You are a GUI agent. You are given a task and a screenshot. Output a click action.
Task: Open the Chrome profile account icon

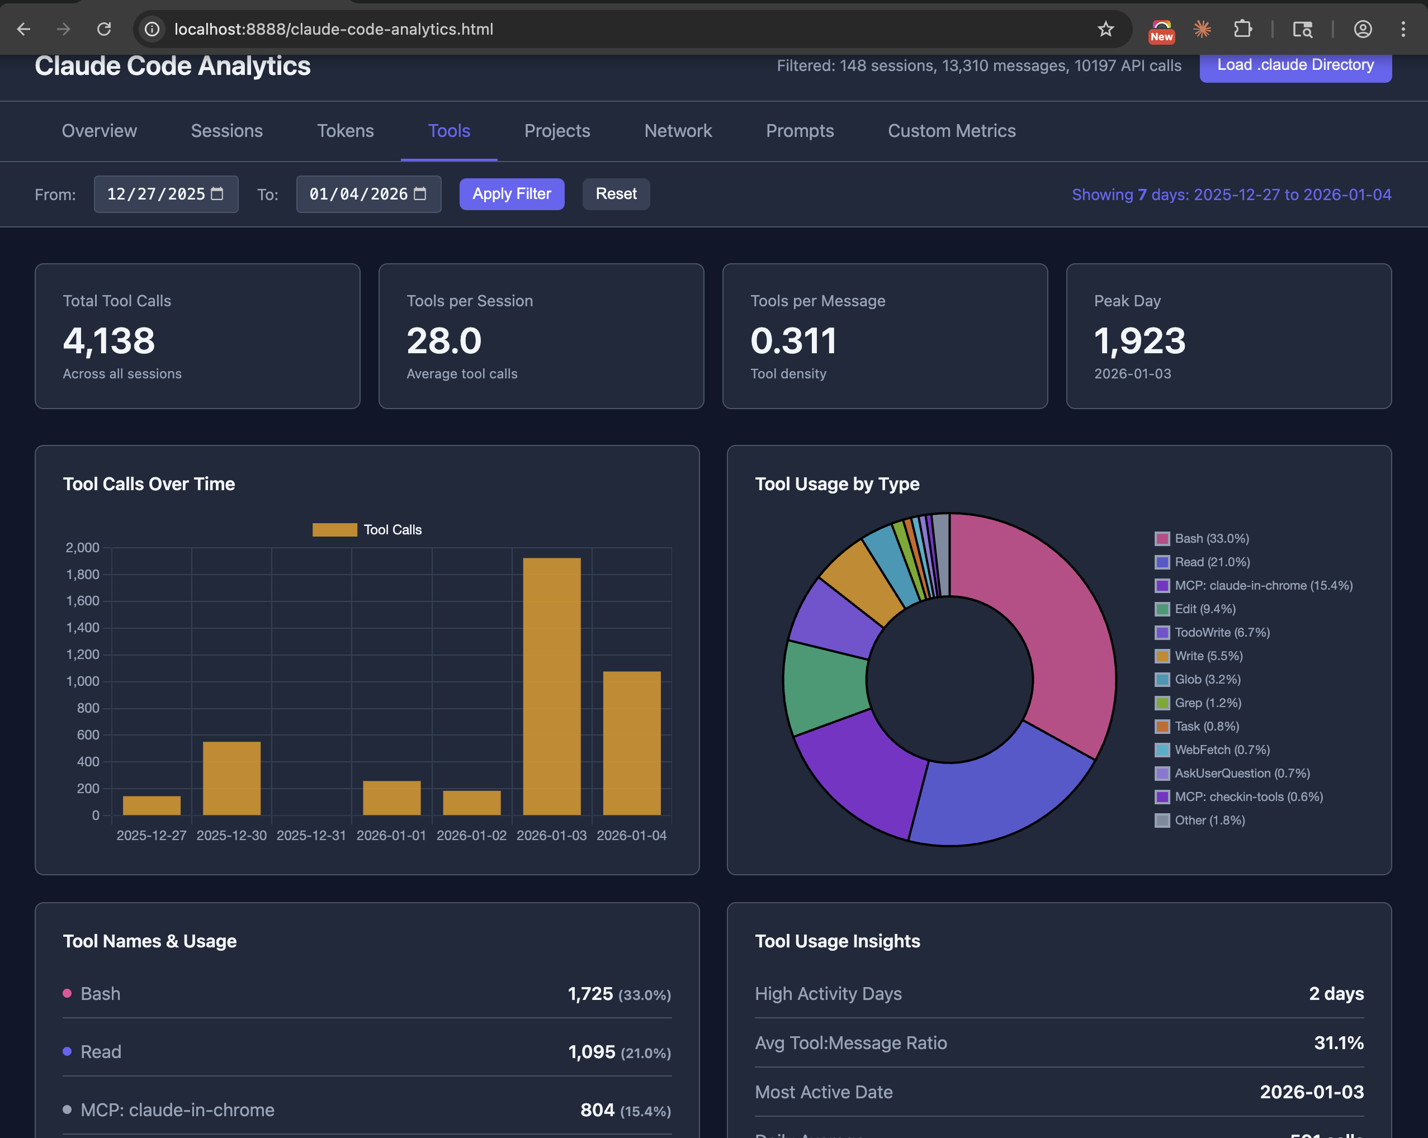[x=1363, y=29]
